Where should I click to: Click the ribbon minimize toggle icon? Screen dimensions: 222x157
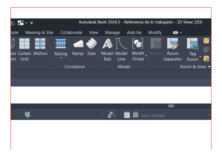pyautogui.click(x=175, y=33)
